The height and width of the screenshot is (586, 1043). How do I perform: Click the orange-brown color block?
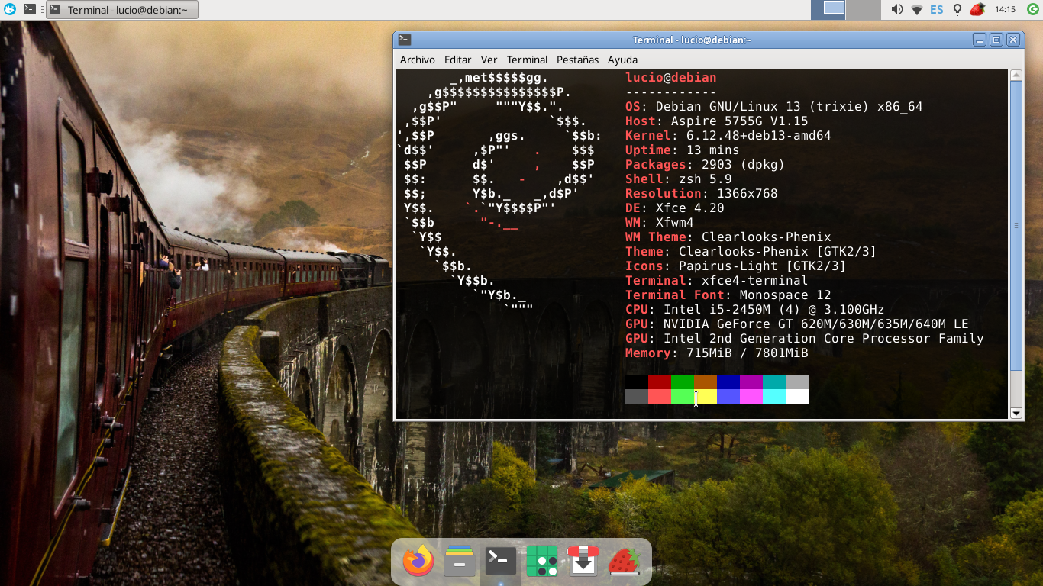tap(706, 382)
